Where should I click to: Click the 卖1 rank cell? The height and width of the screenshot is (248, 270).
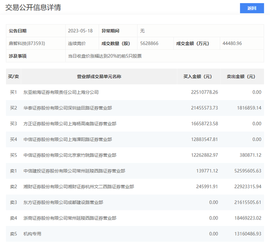pyautogui.click(x=13, y=171)
